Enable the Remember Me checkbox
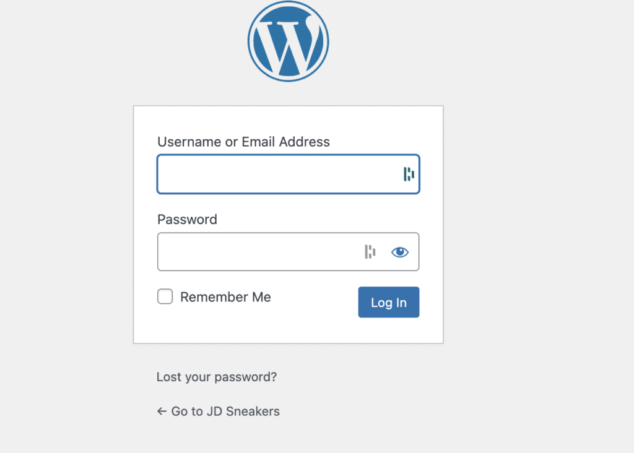 point(165,297)
